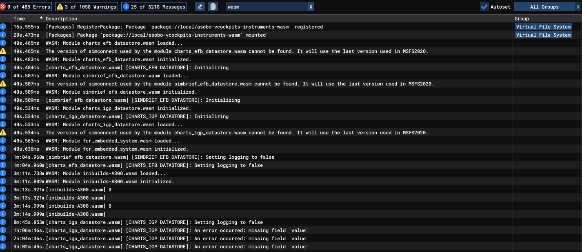Click the Group column header
Viewport: 582px width, 252px height.
(x=522, y=18)
